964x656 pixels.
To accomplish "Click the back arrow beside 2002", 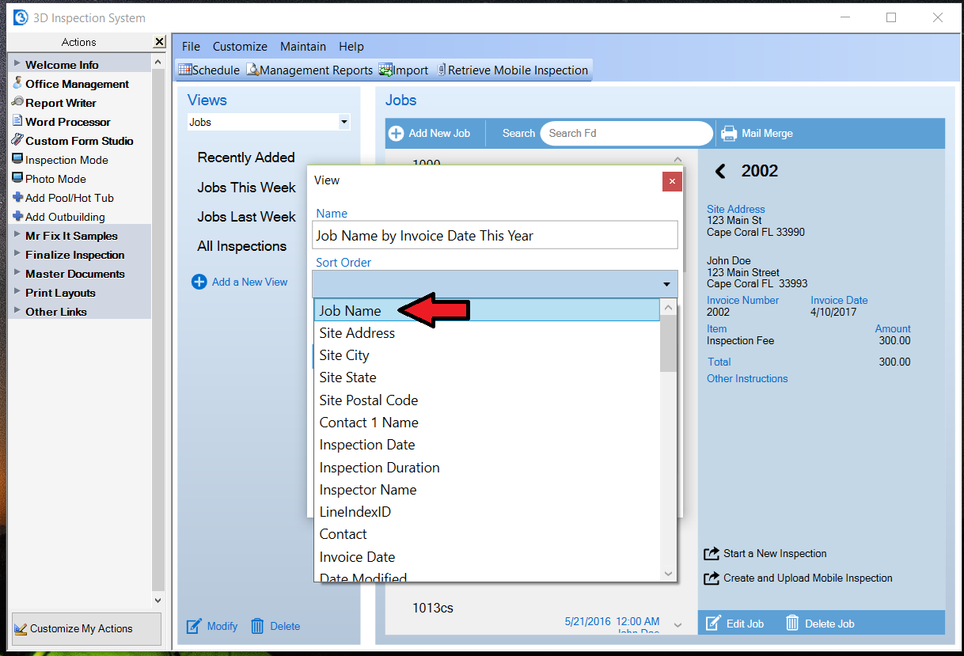I will (720, 171).
